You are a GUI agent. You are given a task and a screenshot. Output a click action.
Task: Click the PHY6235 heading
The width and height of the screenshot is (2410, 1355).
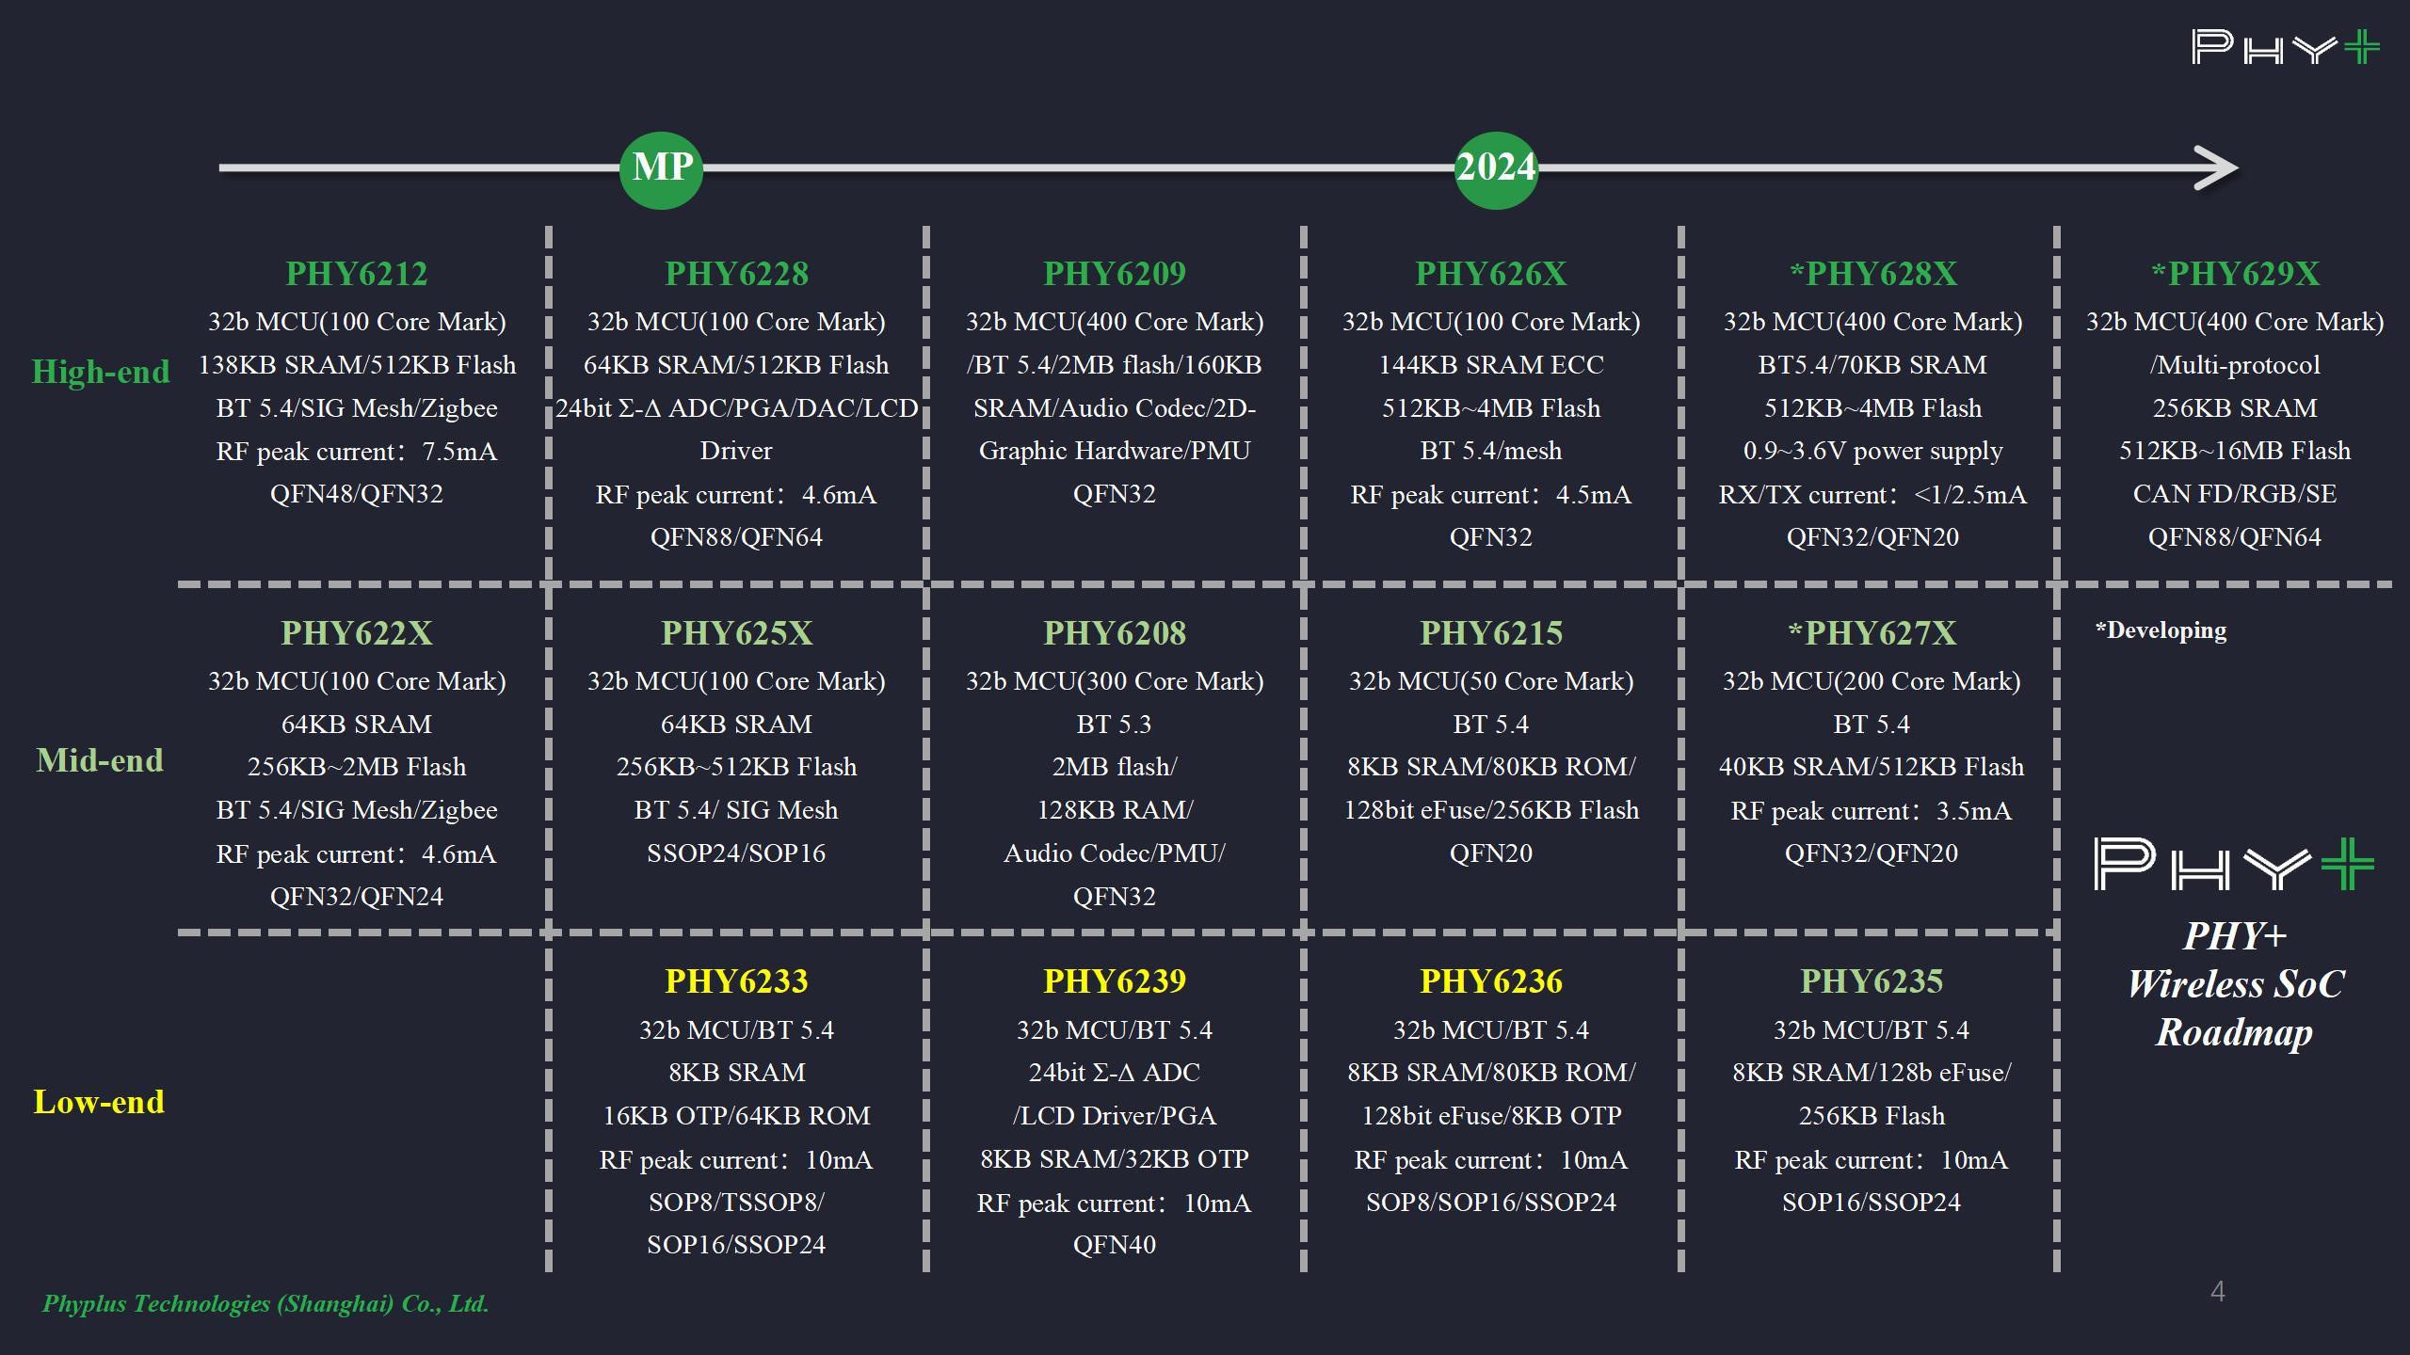1872,981
